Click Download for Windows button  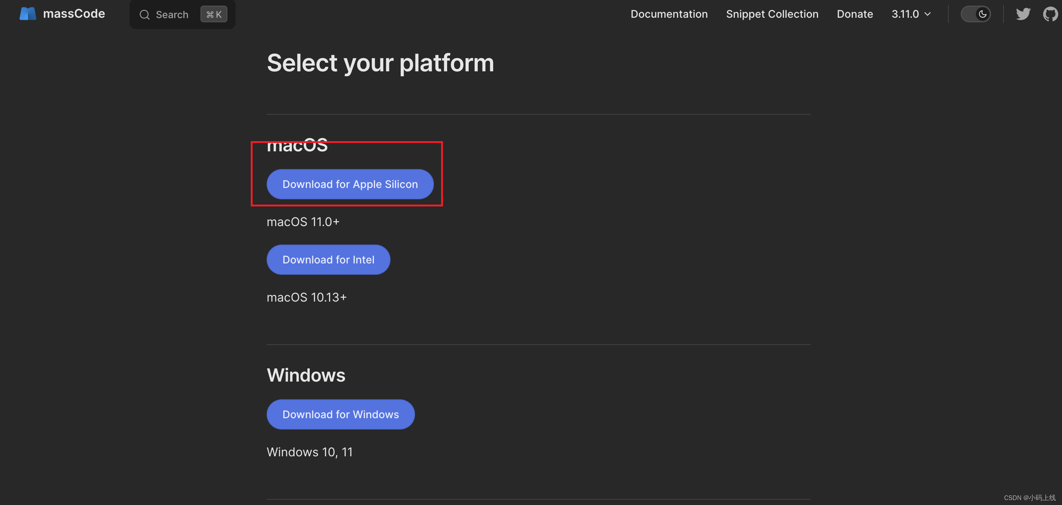(x=341, y=414)
